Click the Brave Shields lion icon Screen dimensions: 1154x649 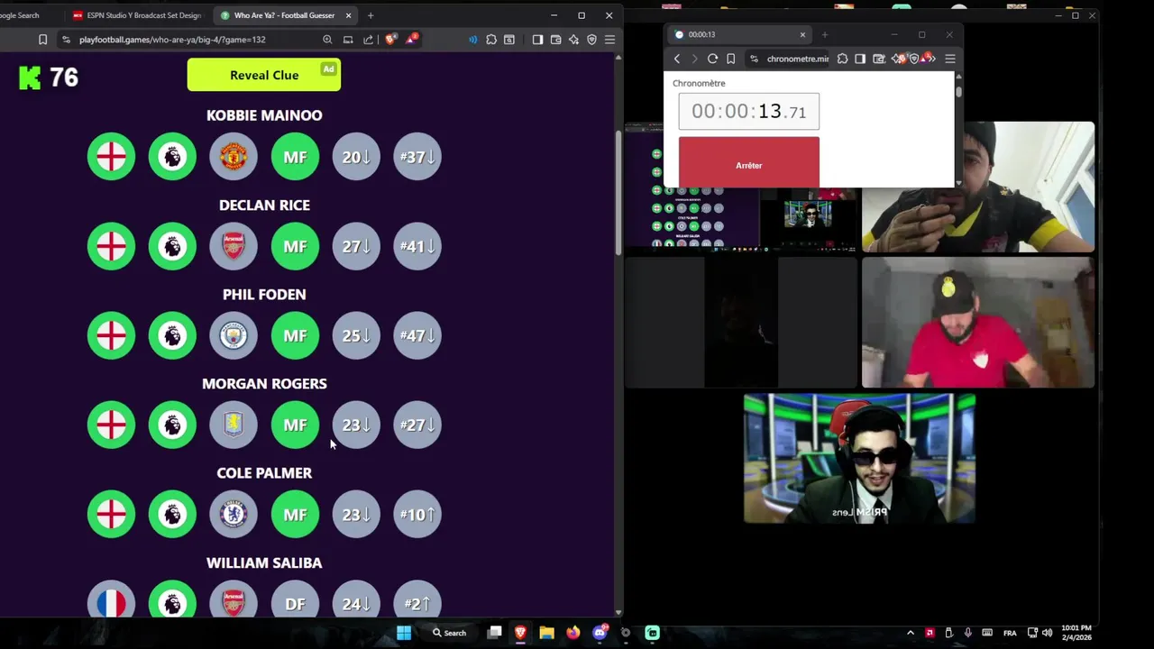pyautogui.click(x=390, y=40)
